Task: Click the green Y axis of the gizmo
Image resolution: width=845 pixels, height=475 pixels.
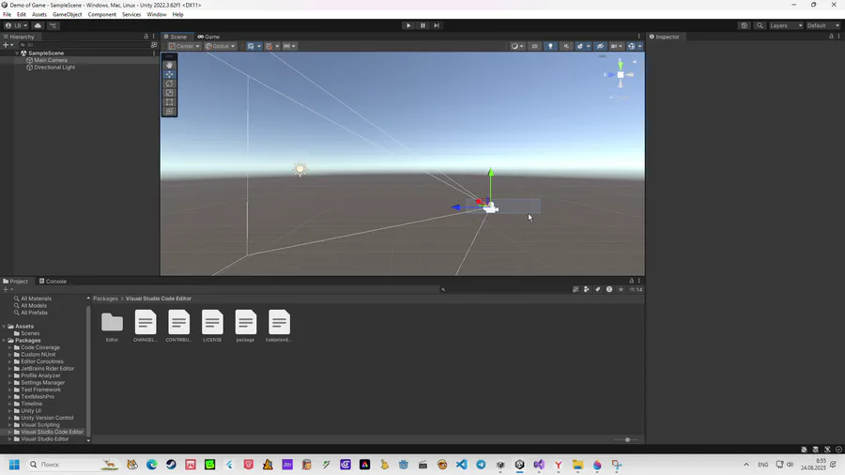Action: point(621,65)
